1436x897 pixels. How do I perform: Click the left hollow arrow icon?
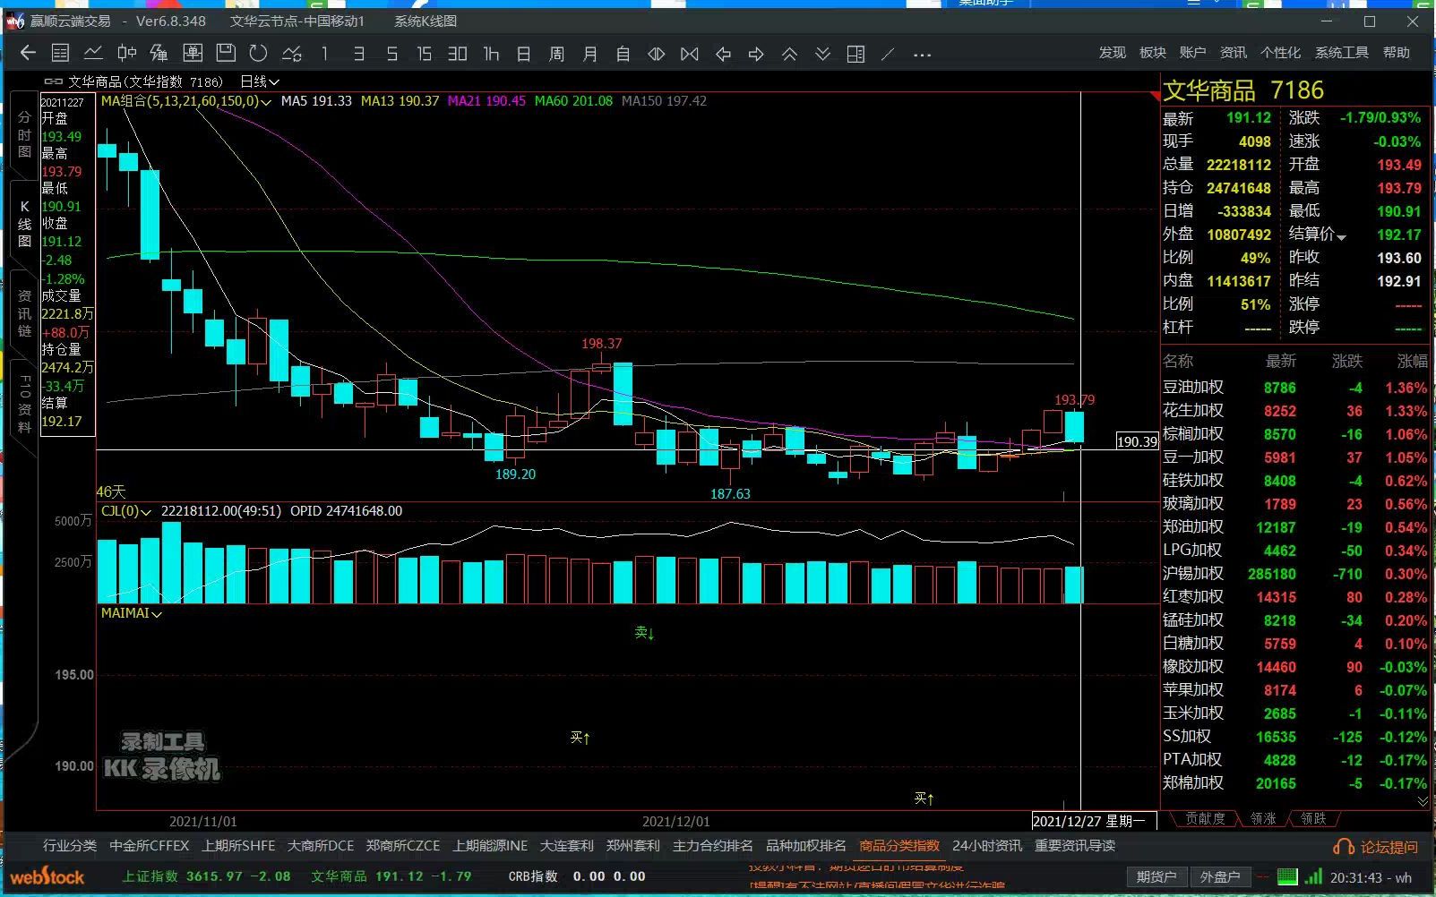coord(723,54)
